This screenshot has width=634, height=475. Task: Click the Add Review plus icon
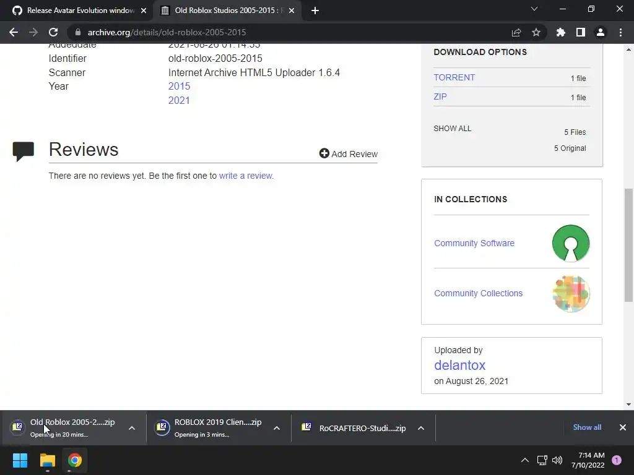pyautogui.click(x=324, y=153)
